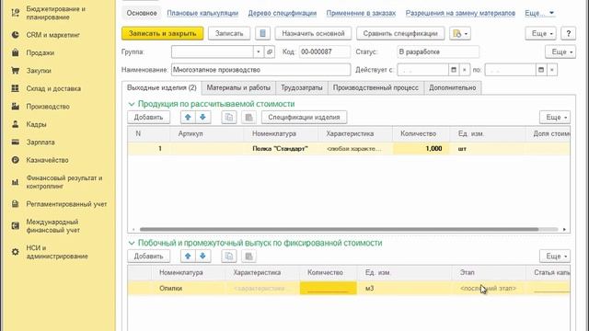
Task: Switch to Материалы и работы tab
Action: click(x=238, y=87)
